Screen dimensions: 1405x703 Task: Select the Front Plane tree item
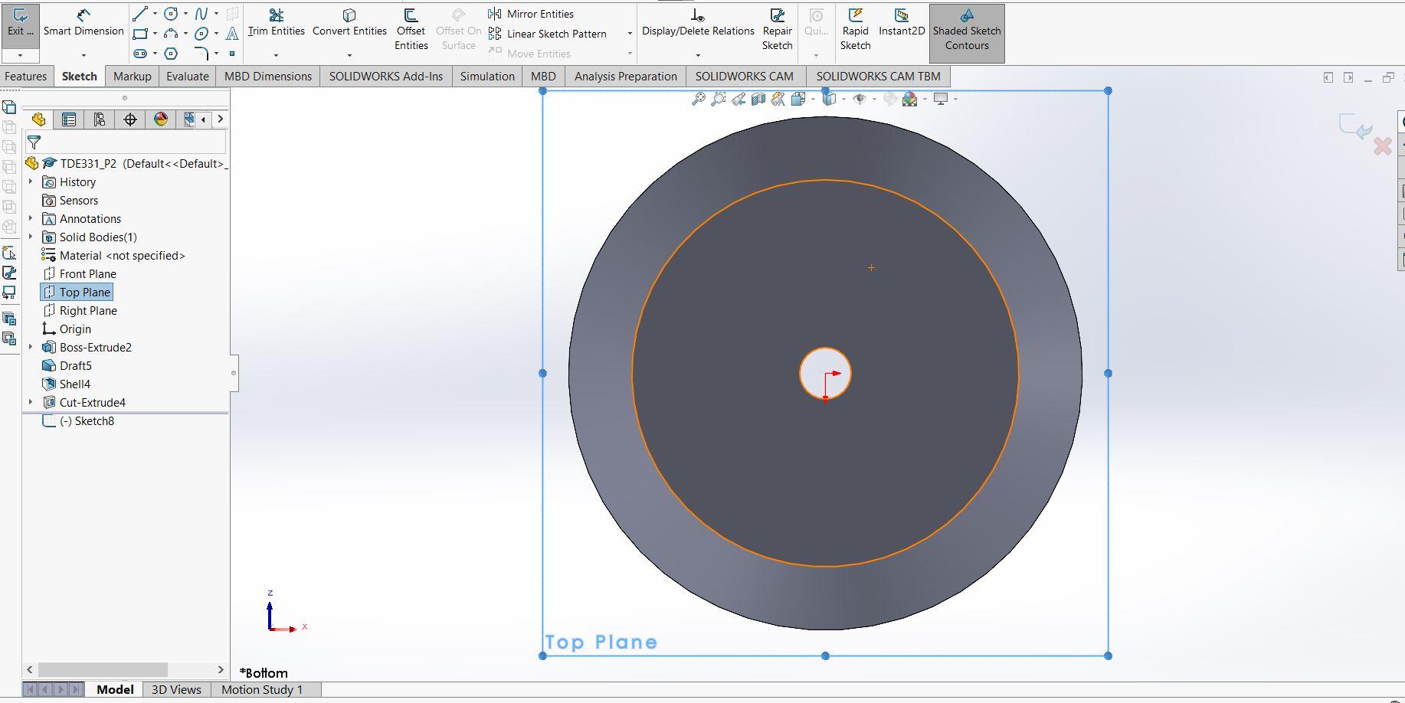pos(80,273)
